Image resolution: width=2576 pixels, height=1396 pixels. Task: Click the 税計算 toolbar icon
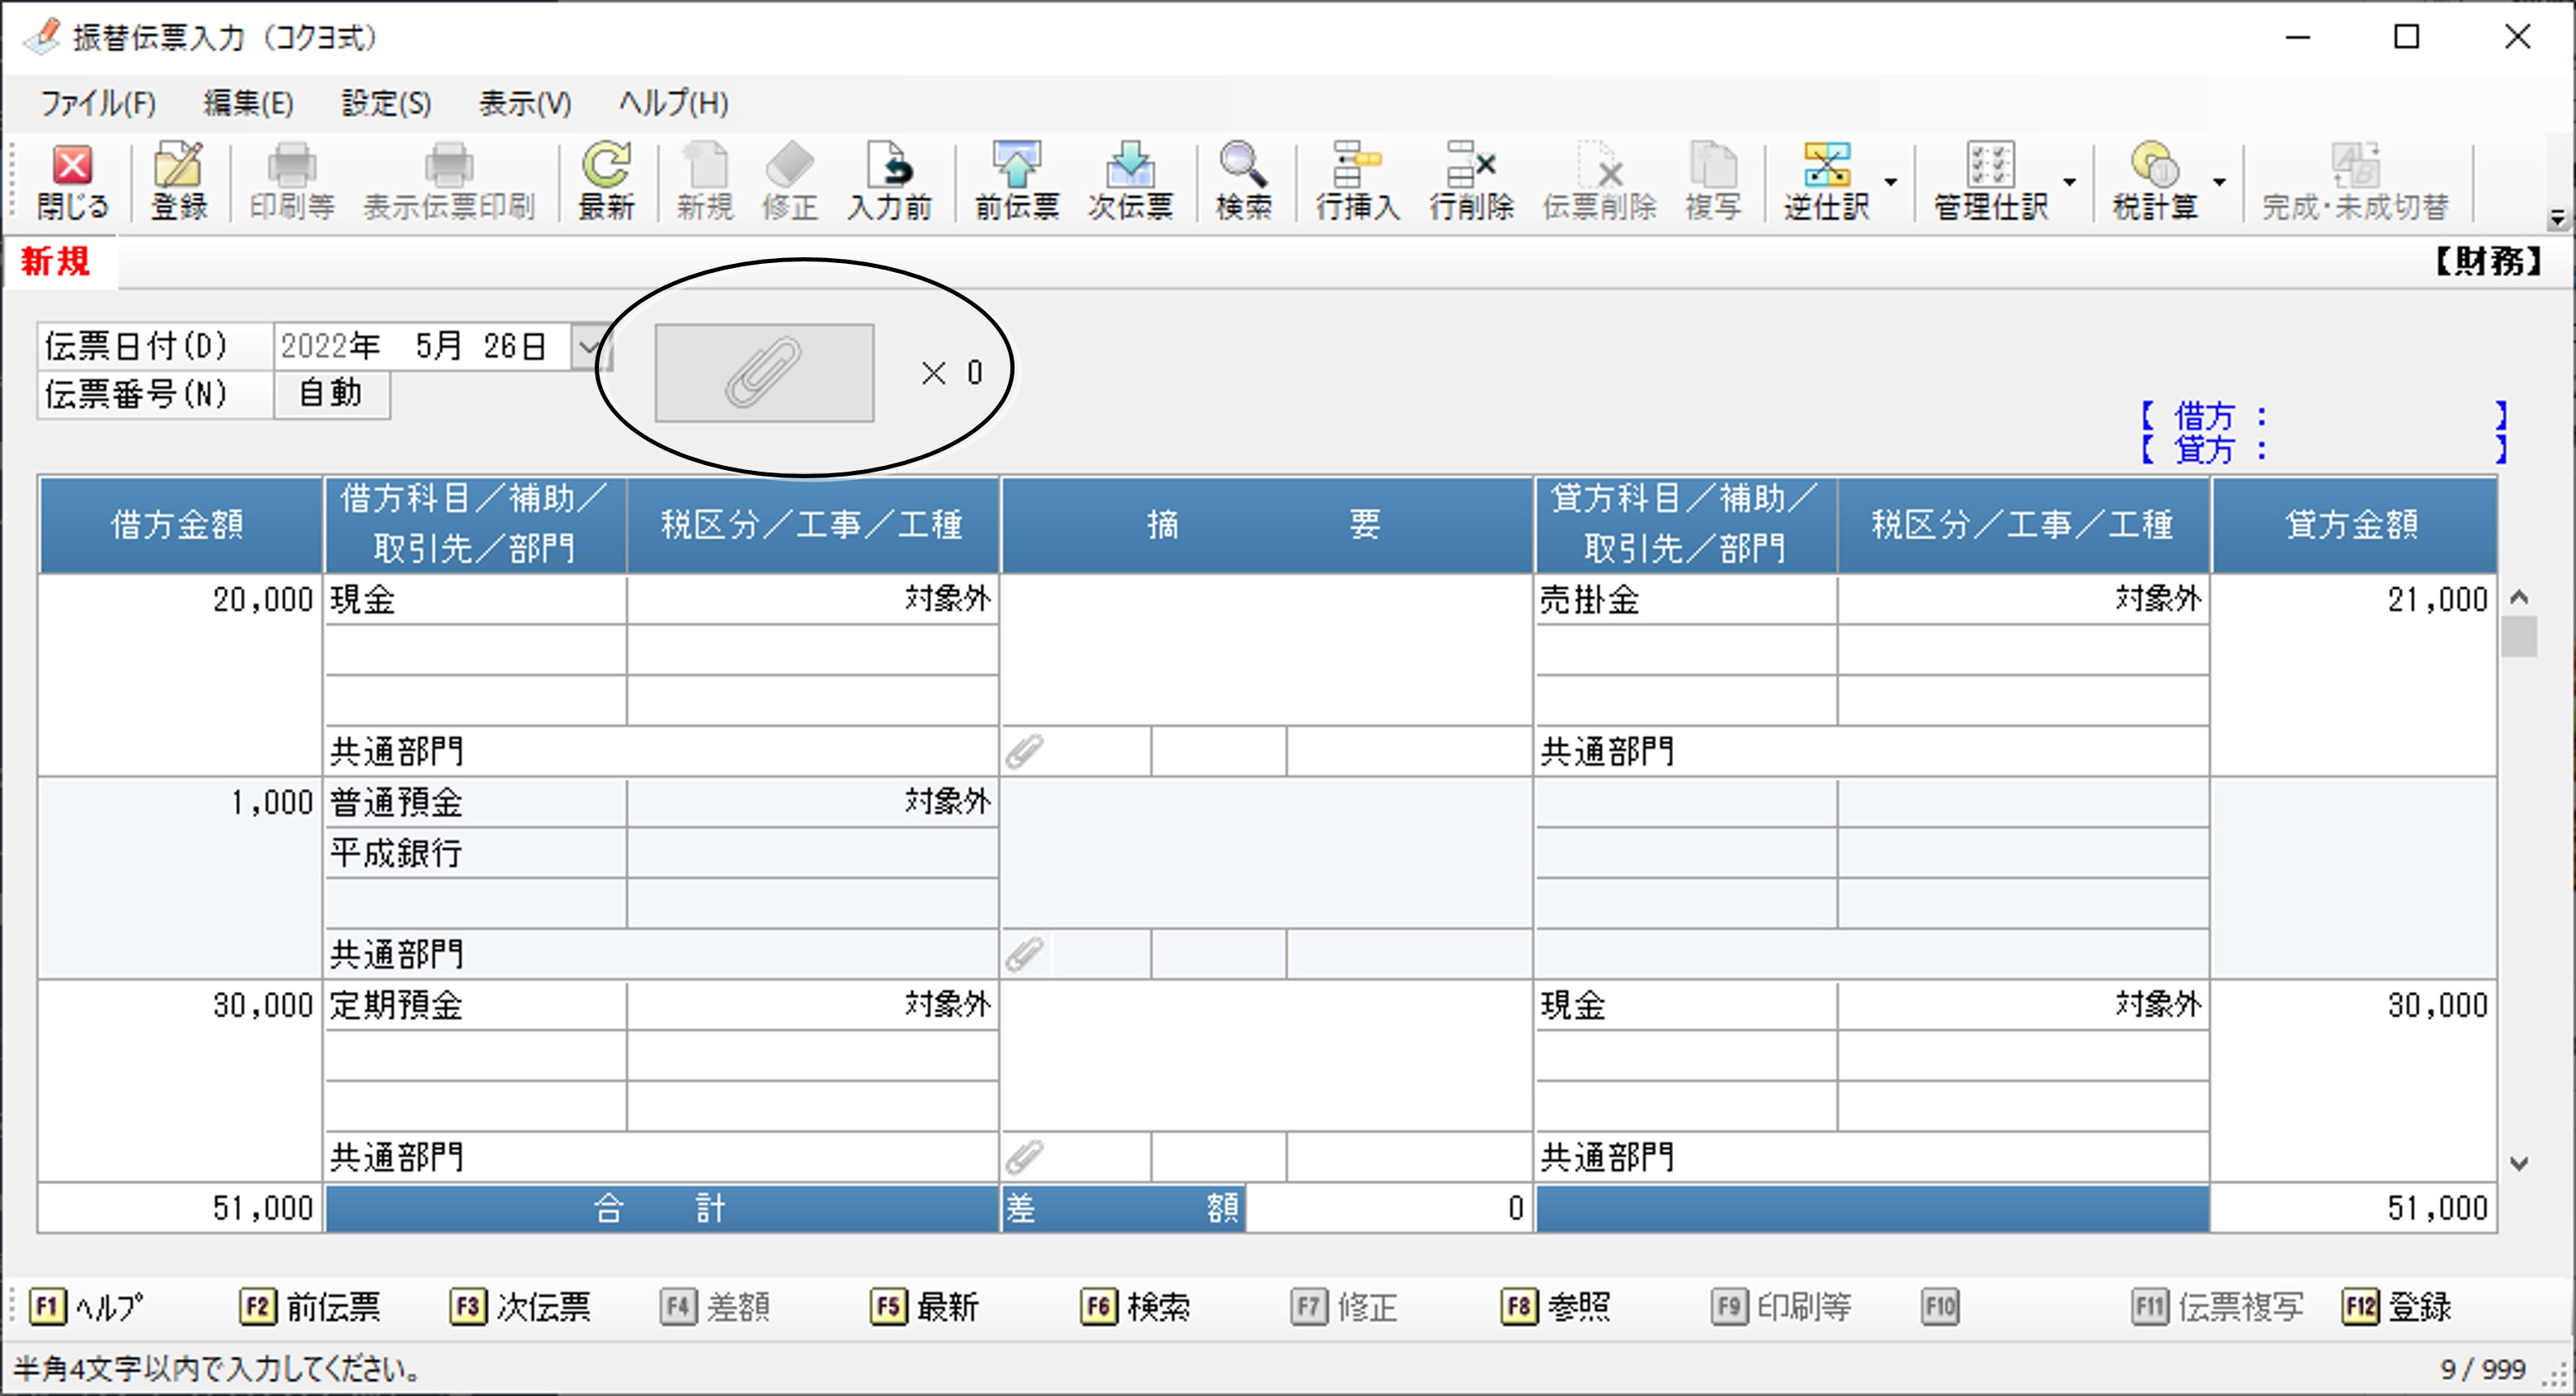click(x=2155, y=182)
